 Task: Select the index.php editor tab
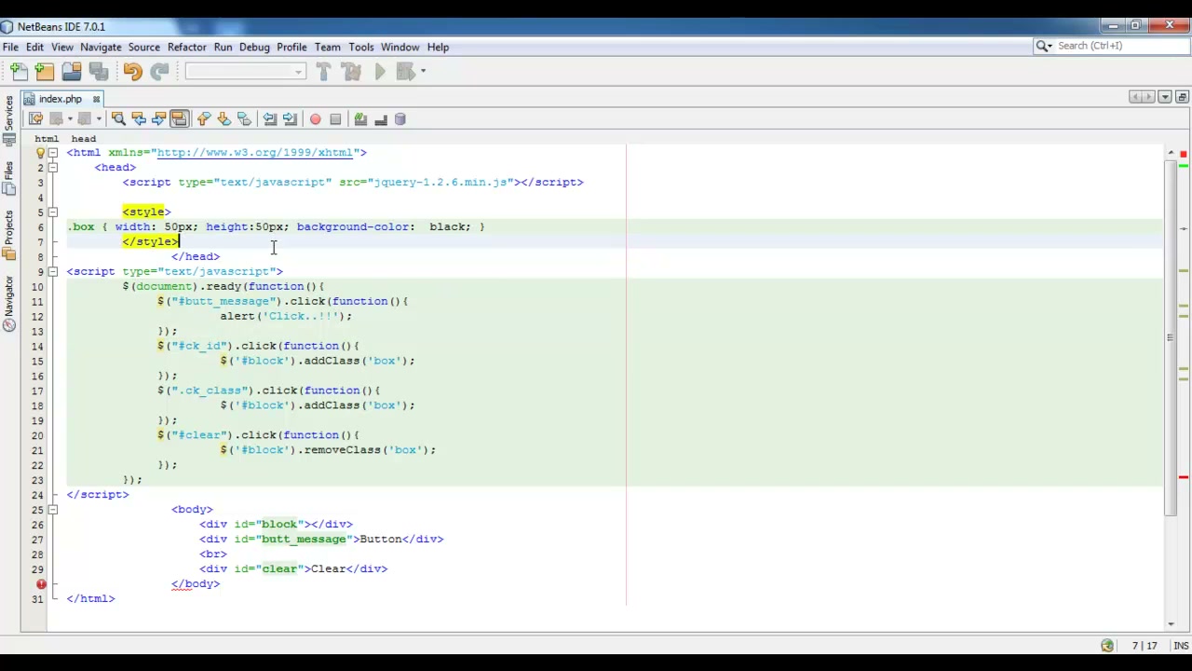[60, 99]
